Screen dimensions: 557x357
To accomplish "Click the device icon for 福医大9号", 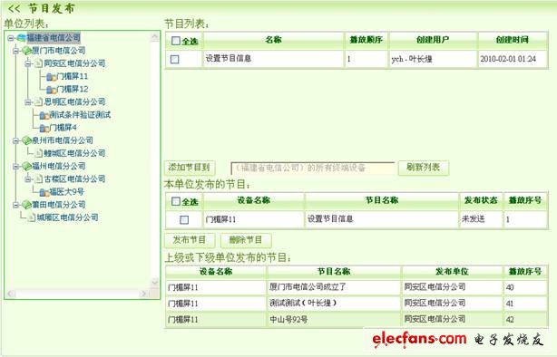I will coord(44,192).
